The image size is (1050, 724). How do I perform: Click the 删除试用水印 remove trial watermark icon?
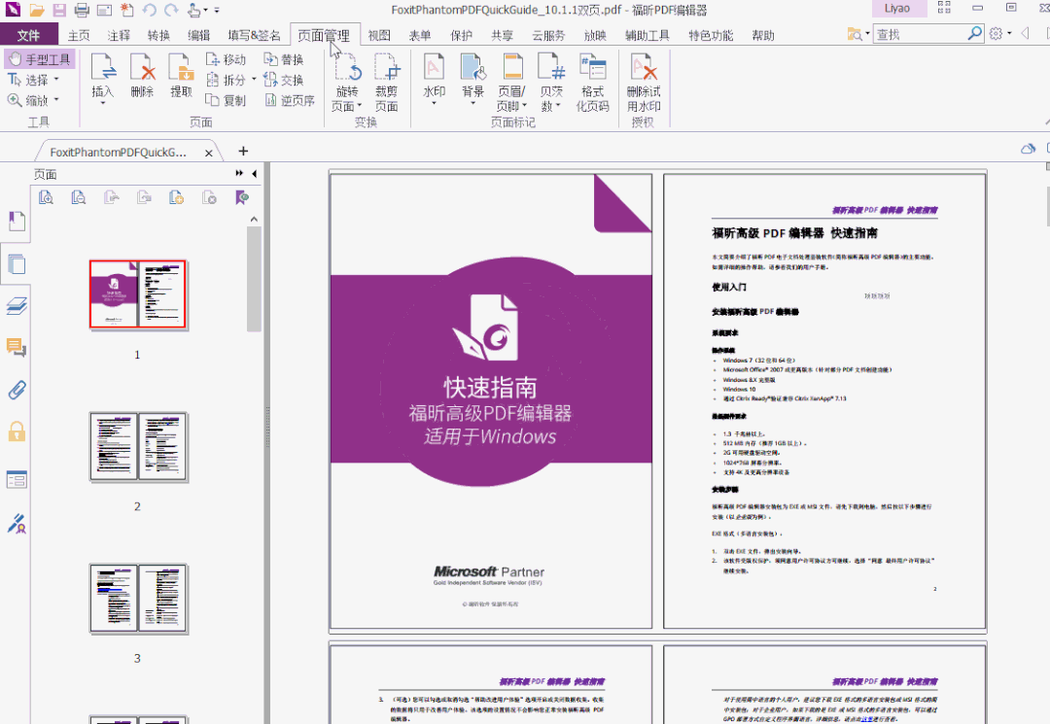coord(644,83)
